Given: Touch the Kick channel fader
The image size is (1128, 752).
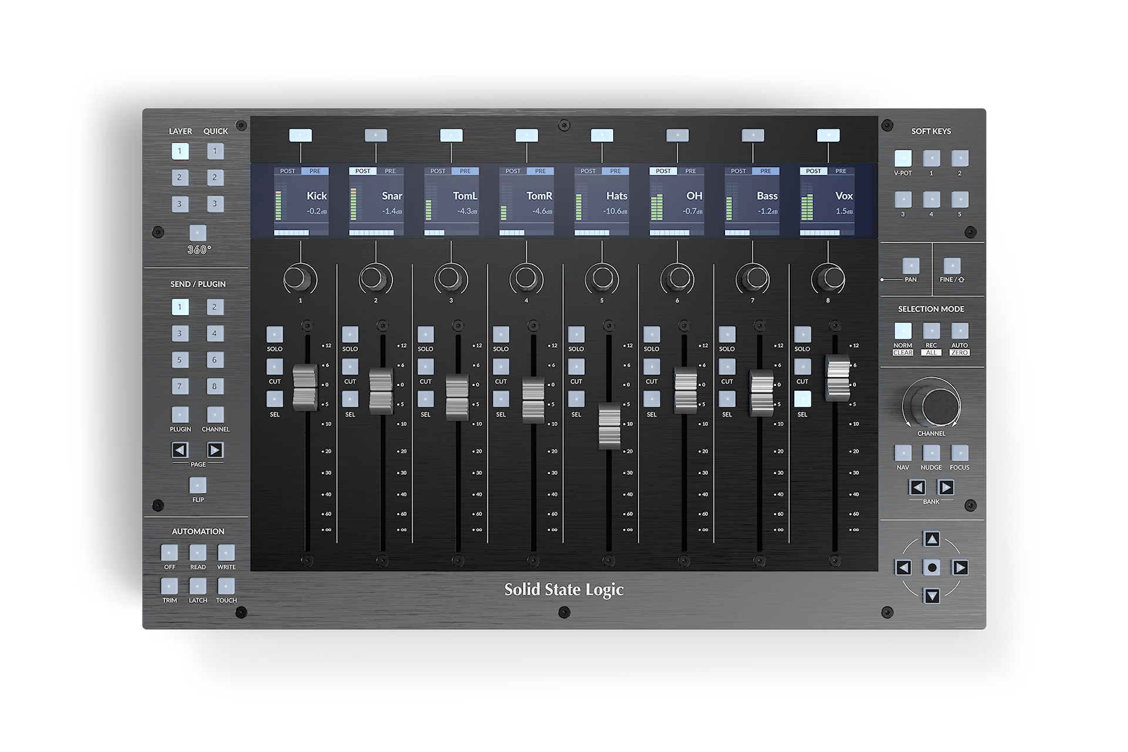Looking at the screenshot, I should (x=305, y=387).
